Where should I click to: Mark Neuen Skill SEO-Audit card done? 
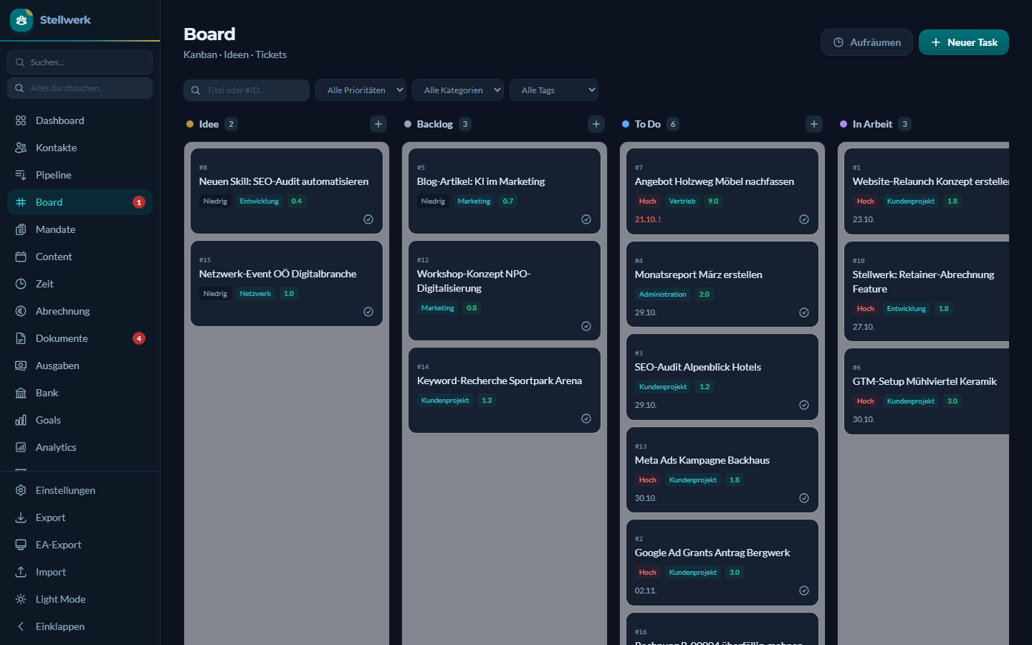point(368,219)
